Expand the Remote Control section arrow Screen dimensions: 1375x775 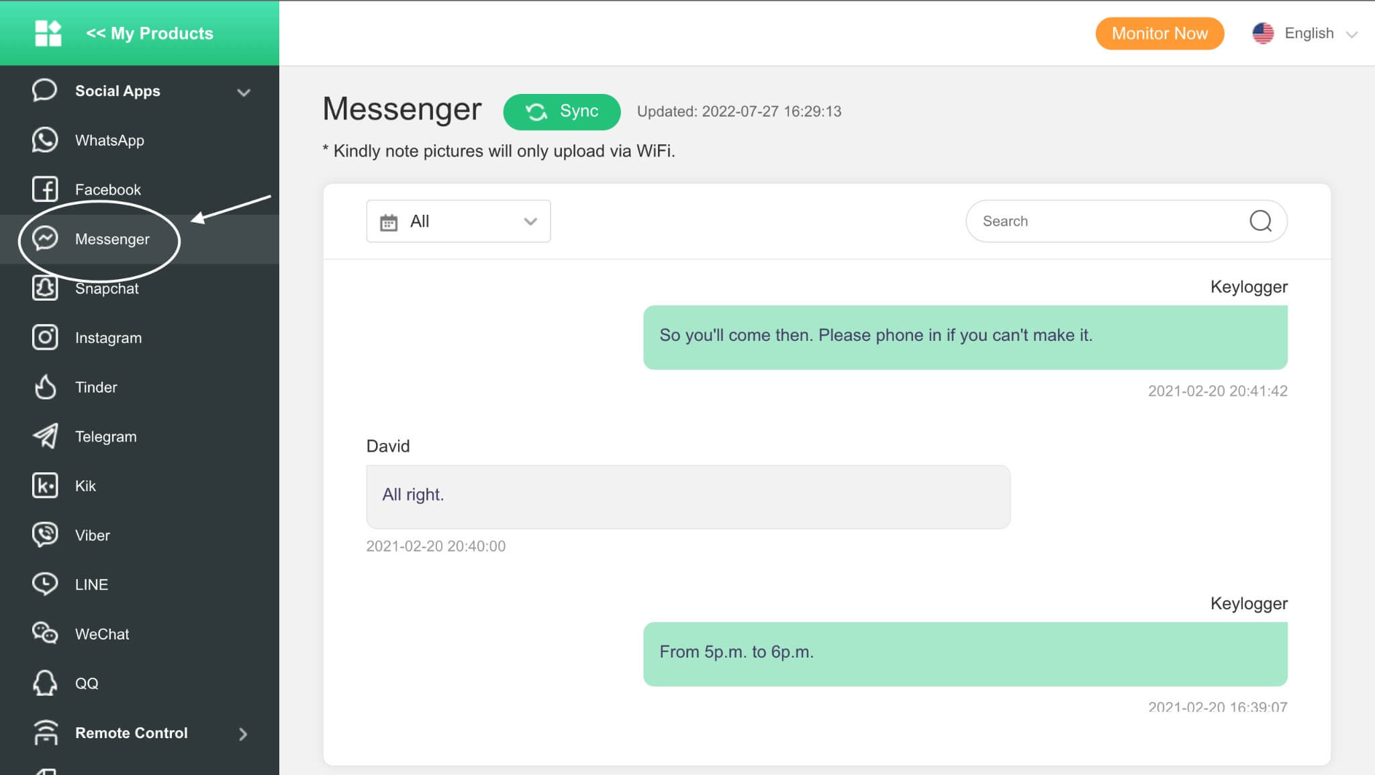click(243, 734)
